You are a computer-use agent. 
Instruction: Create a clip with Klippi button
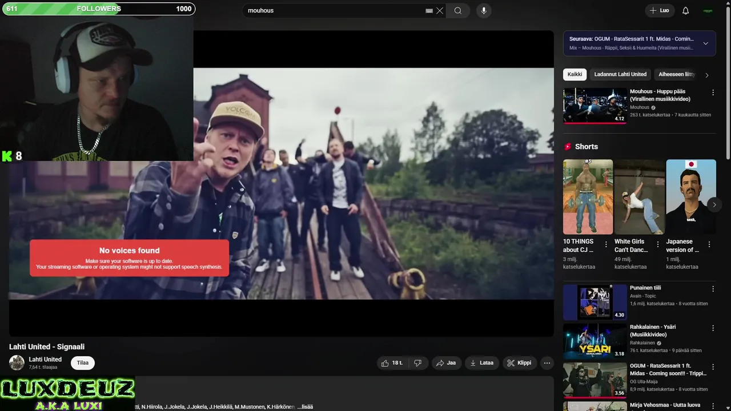point(519,363)
